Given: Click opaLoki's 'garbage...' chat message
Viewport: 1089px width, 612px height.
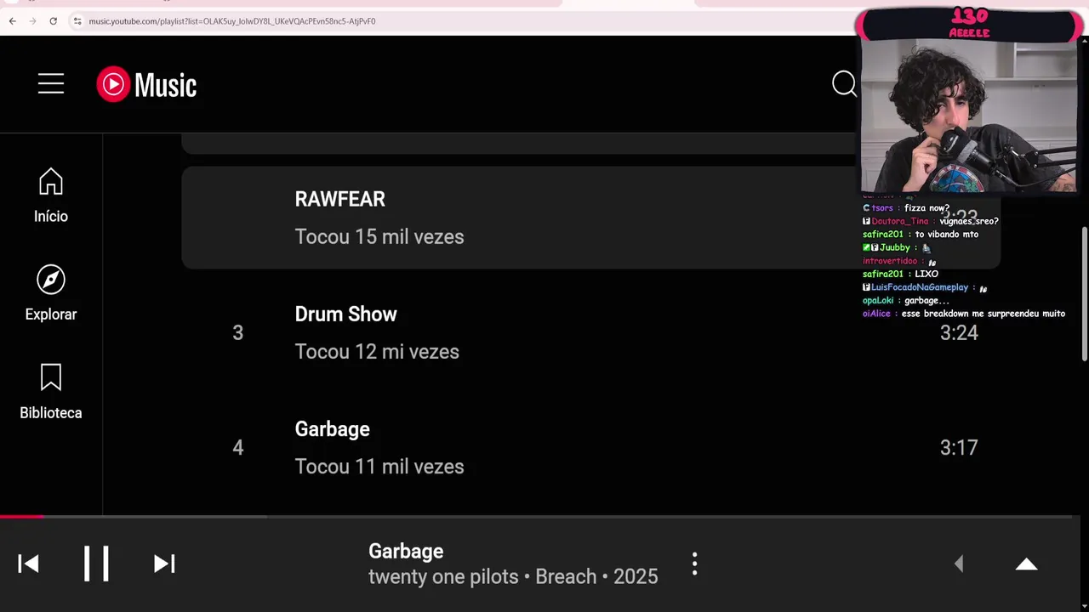Looking at the screenshot, I should pyautogui.click(x=905, y=300).
